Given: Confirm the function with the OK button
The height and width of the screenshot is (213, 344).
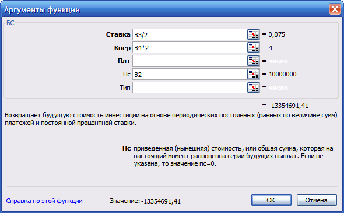Looking at the screenshot, I should click(x=271, y=200).
